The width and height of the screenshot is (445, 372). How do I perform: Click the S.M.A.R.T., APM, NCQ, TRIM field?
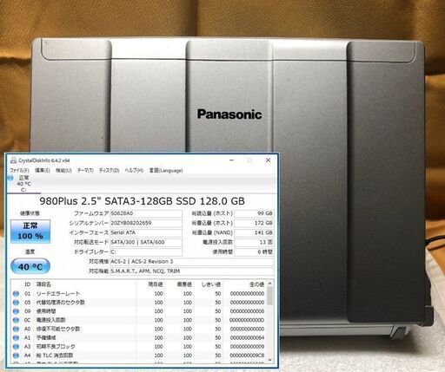[x=192, y=271]
